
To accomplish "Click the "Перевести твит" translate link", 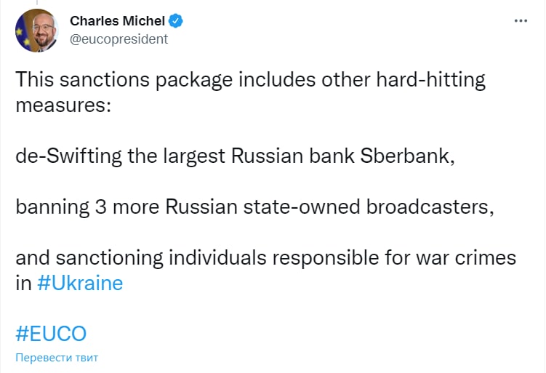I will tap(57, 358).
